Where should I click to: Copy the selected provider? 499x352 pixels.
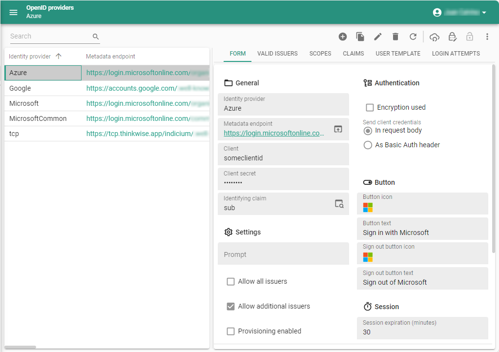click(x=360, y=37)
